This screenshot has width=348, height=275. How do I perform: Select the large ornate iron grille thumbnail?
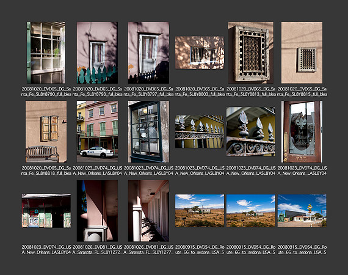pyautogui.click(x=251, y=53)
